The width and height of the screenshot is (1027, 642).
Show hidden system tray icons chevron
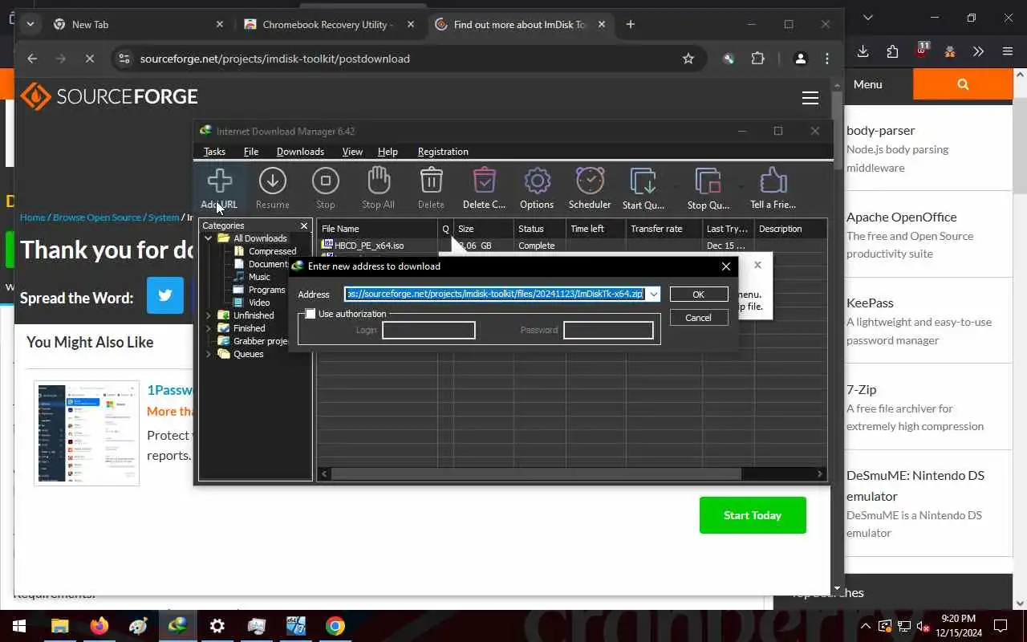pyautogui.click(x=865, y=626)
